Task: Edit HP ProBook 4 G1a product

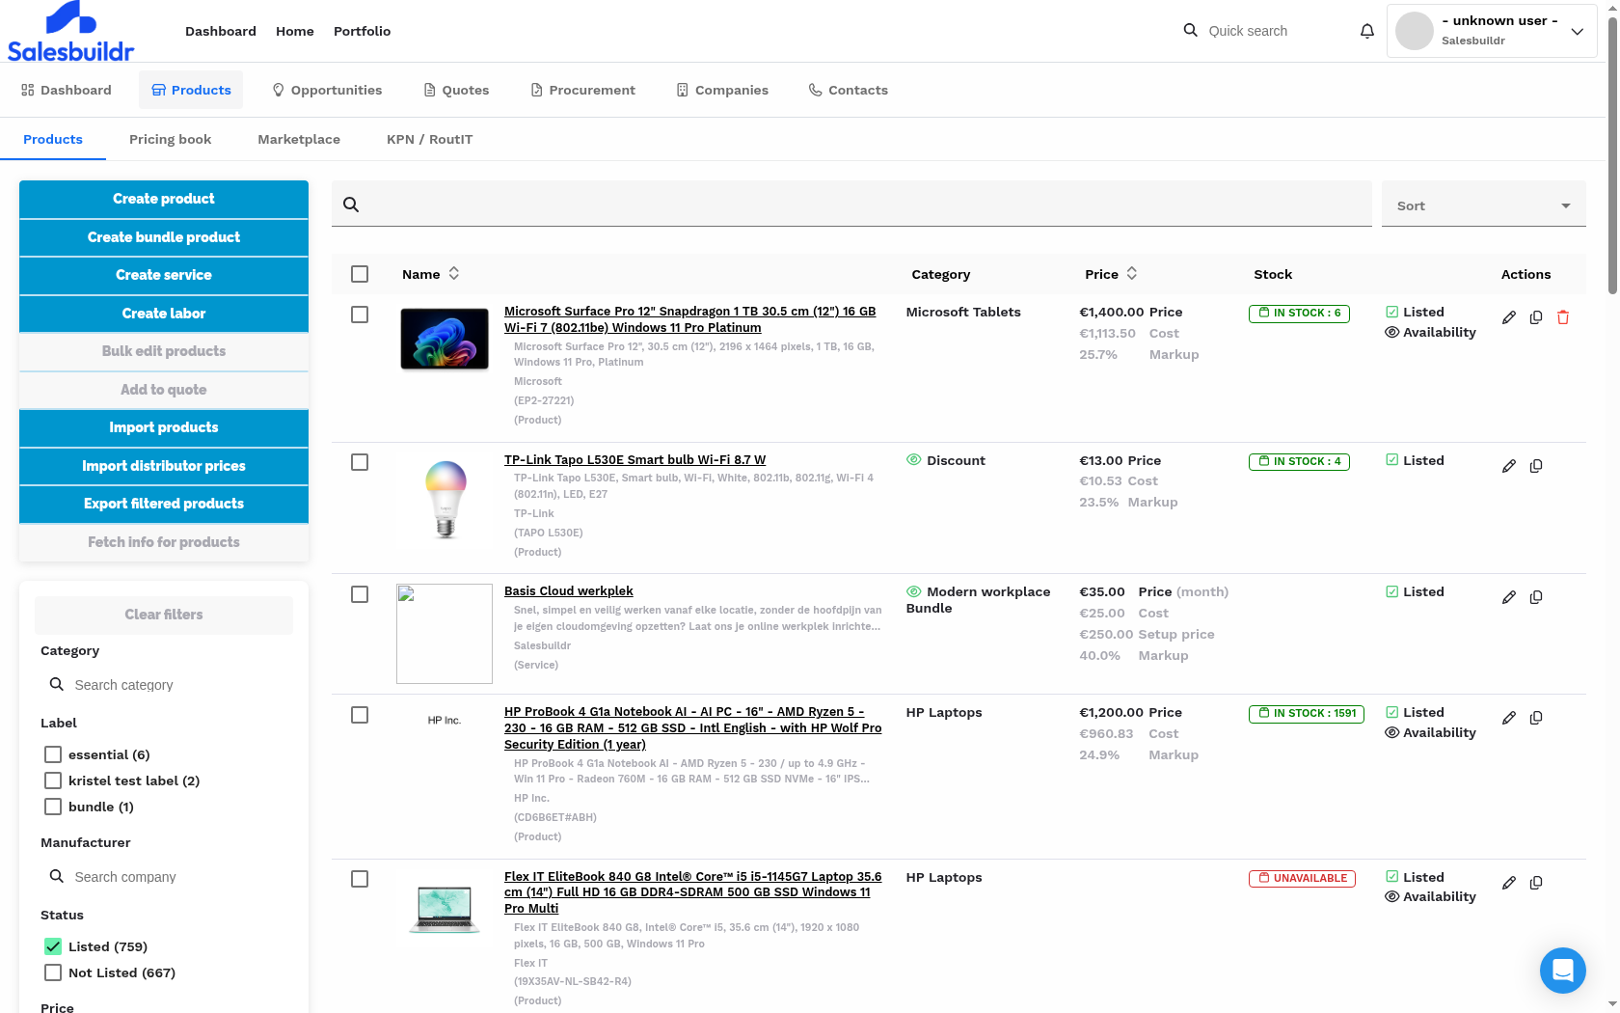Action: click(1509, 718)
